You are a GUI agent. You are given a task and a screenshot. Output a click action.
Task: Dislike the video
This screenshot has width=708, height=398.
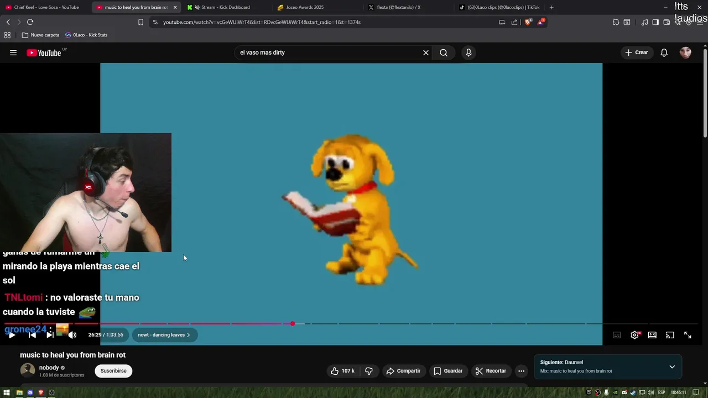click(369, 371)
